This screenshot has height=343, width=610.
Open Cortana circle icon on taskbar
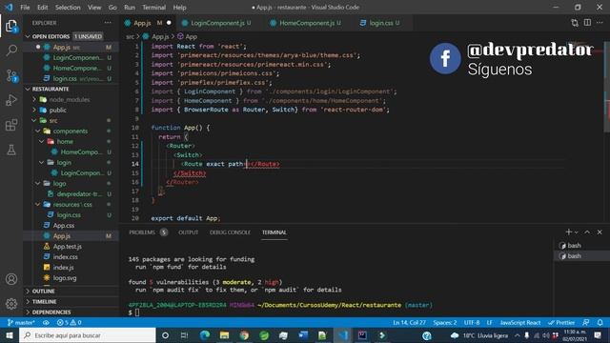[165, 335]
